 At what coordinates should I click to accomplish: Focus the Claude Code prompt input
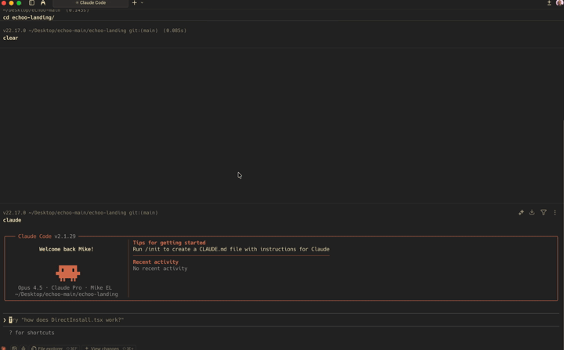point(280,319)
